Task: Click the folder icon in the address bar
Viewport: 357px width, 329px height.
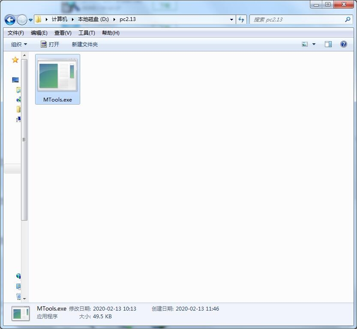Action: (x=39, y=19)
